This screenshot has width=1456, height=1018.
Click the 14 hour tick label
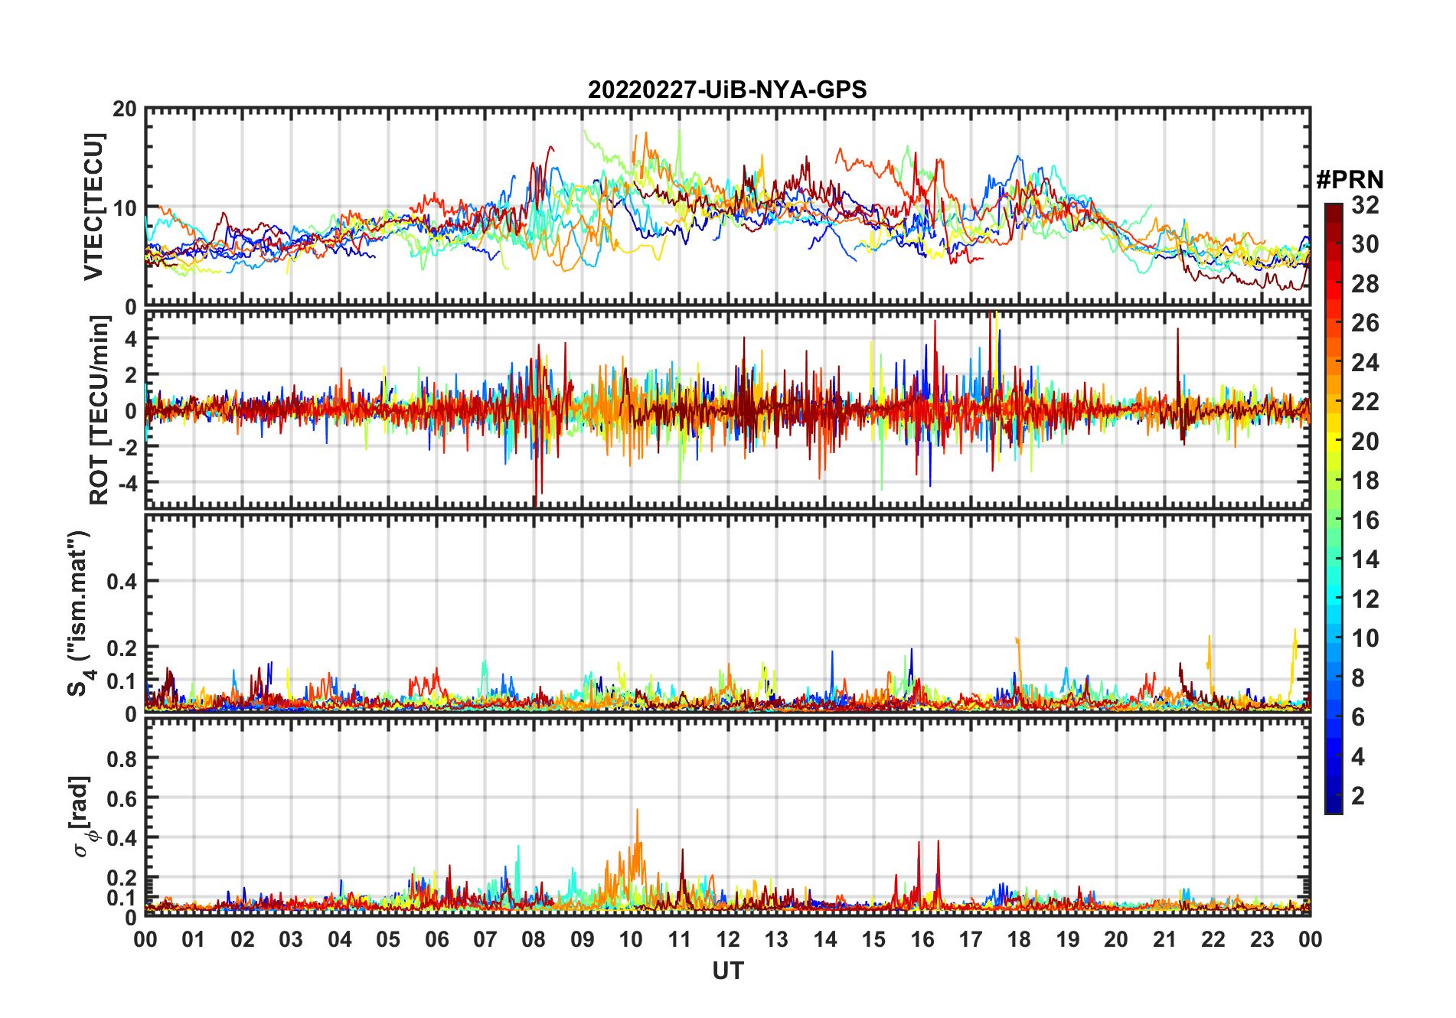[x=825, y=939]
